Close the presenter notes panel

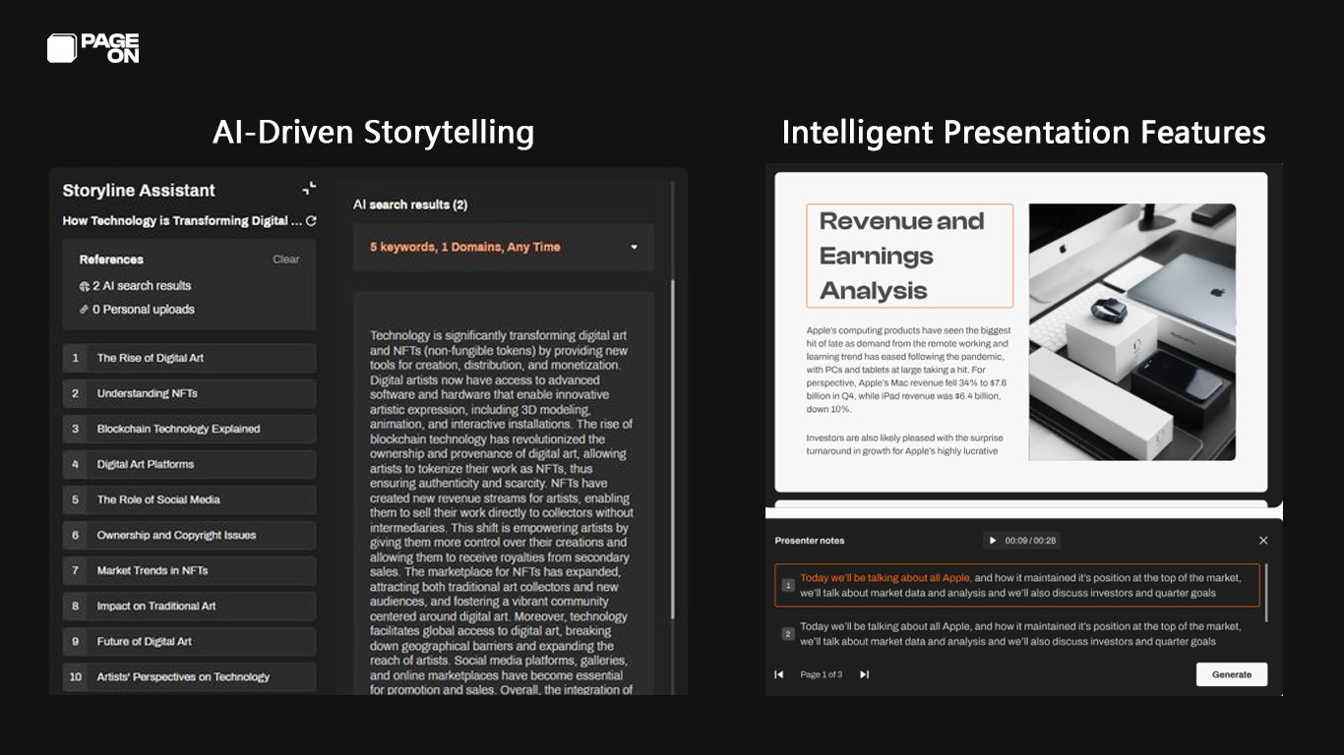pos(1263,541)
